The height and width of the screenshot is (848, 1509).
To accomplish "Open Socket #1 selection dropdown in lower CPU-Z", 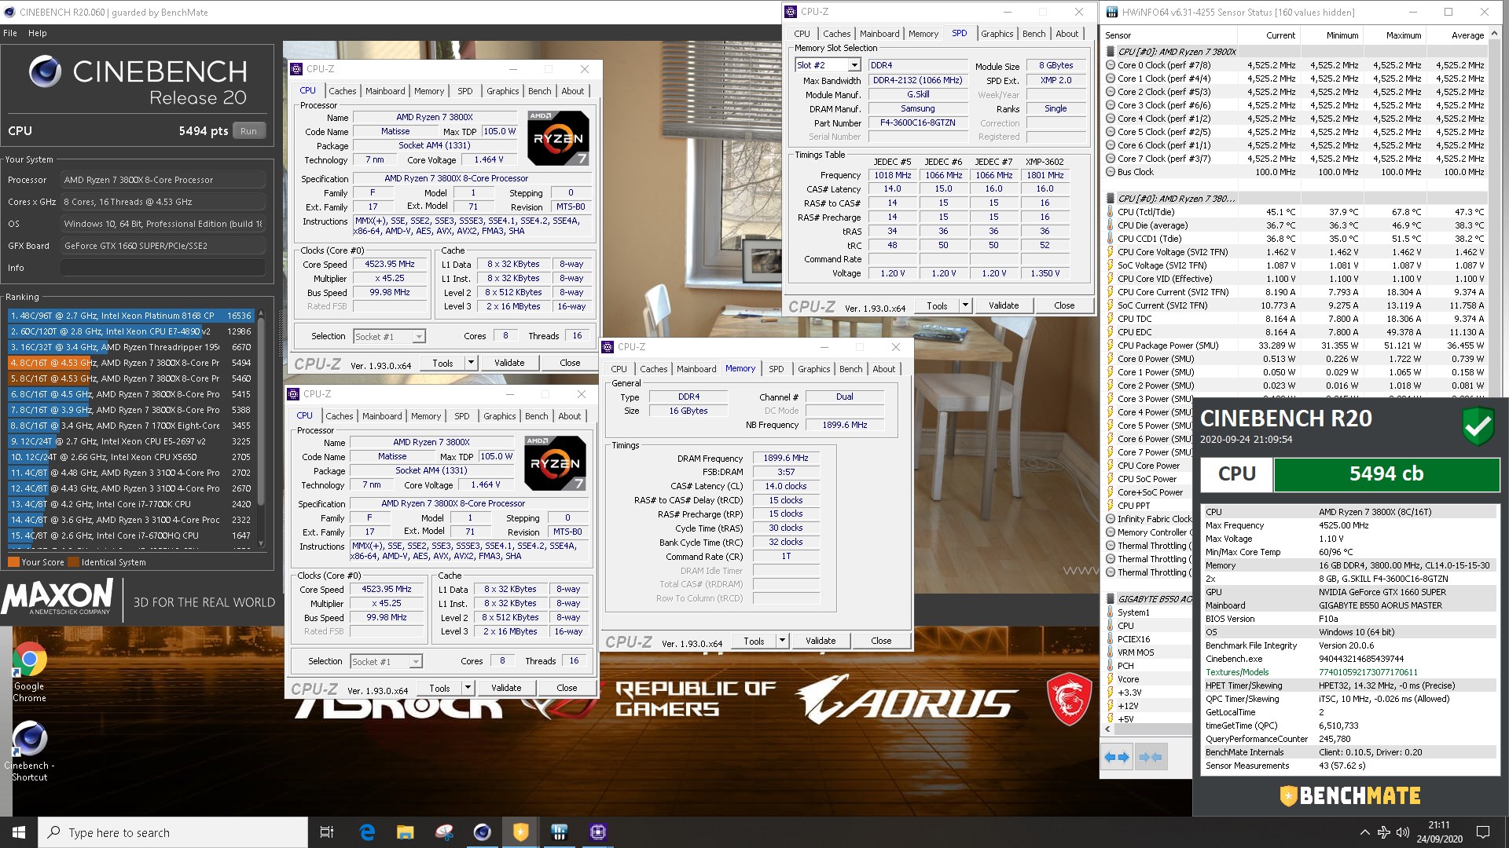I will [x=416, y=662].
